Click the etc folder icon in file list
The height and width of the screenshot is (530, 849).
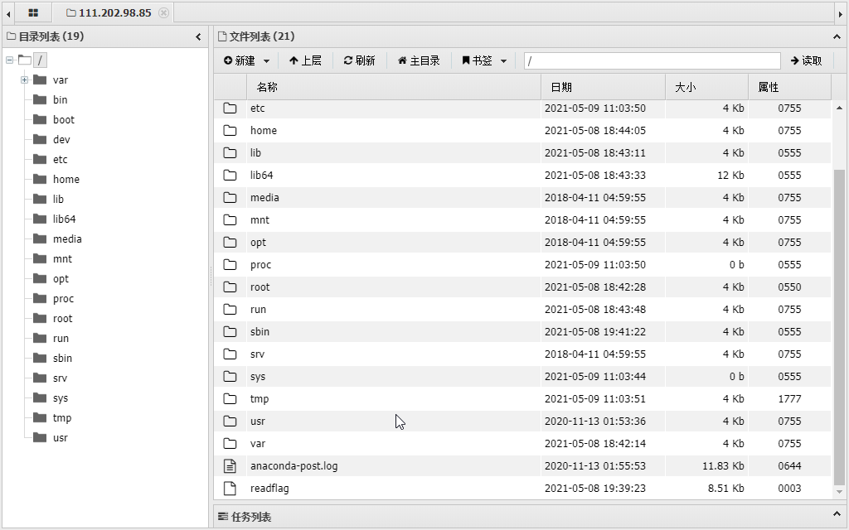(230, 108)
